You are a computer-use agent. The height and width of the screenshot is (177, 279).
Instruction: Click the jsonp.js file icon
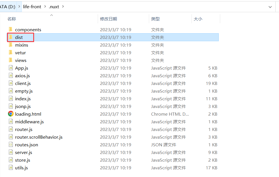[11, 106]
